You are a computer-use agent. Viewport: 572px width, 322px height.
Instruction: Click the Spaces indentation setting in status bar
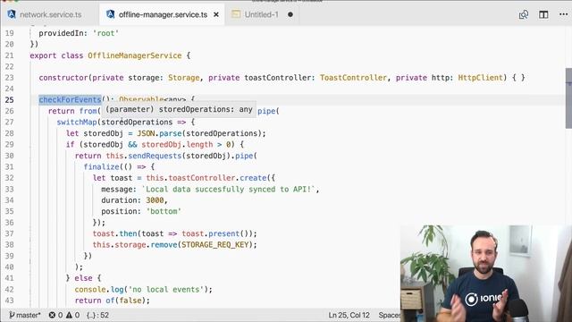pyautogui.click(x=390, y=315)
